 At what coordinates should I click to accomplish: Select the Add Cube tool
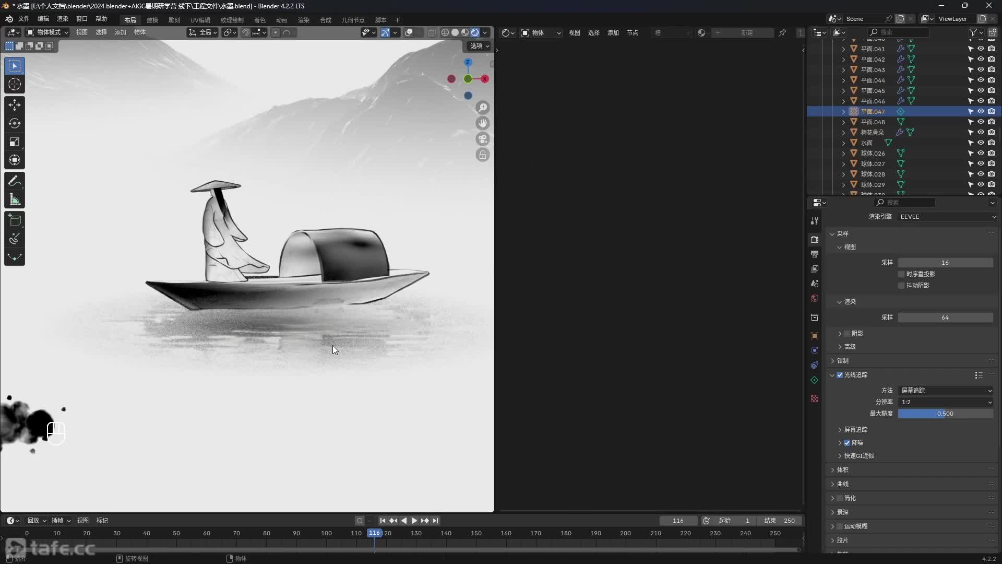pos(15,220)
